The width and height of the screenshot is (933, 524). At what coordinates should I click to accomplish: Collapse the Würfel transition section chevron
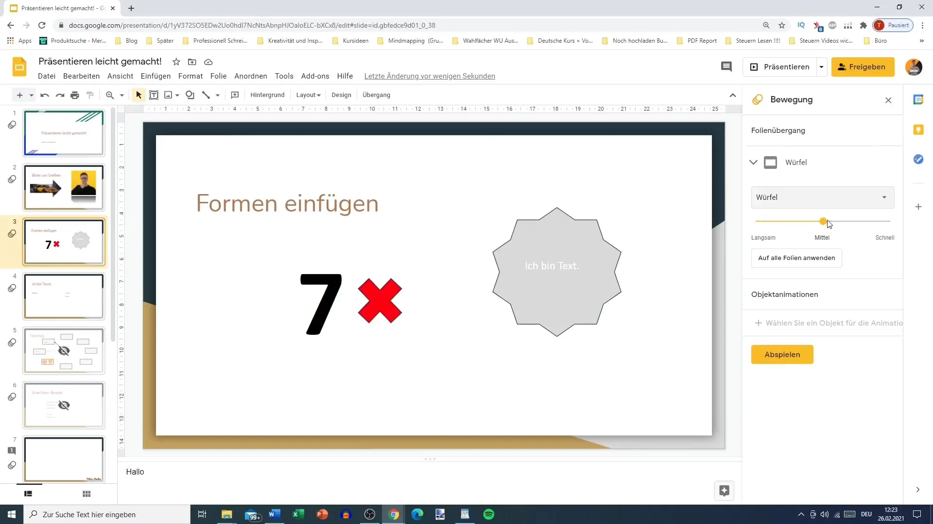(x=754, y=163)
